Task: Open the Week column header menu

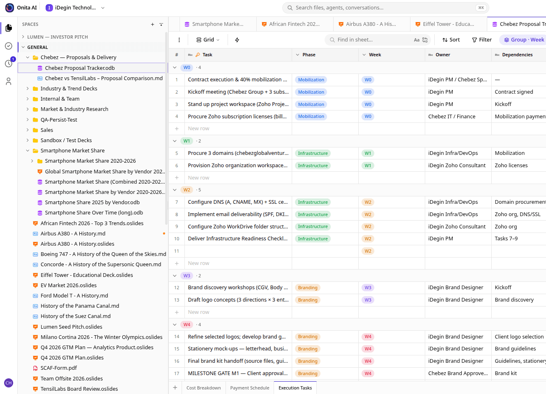Action: tap(364, 55)
